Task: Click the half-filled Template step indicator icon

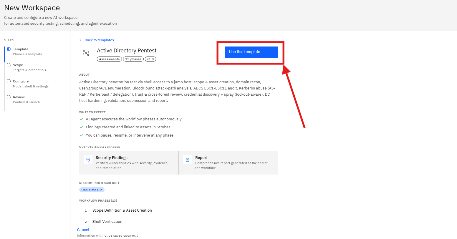Action: [x=9, y=49]
